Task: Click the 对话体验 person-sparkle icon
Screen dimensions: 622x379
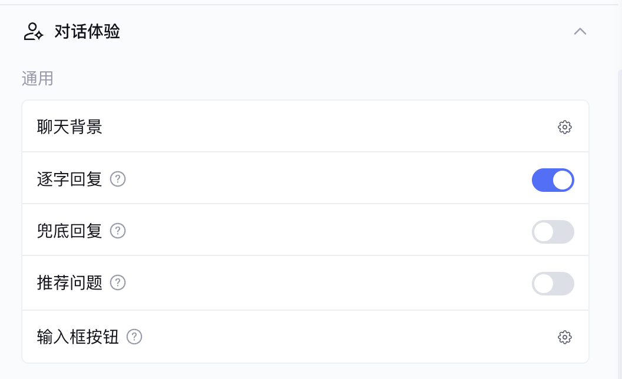Action: [33, 32]
